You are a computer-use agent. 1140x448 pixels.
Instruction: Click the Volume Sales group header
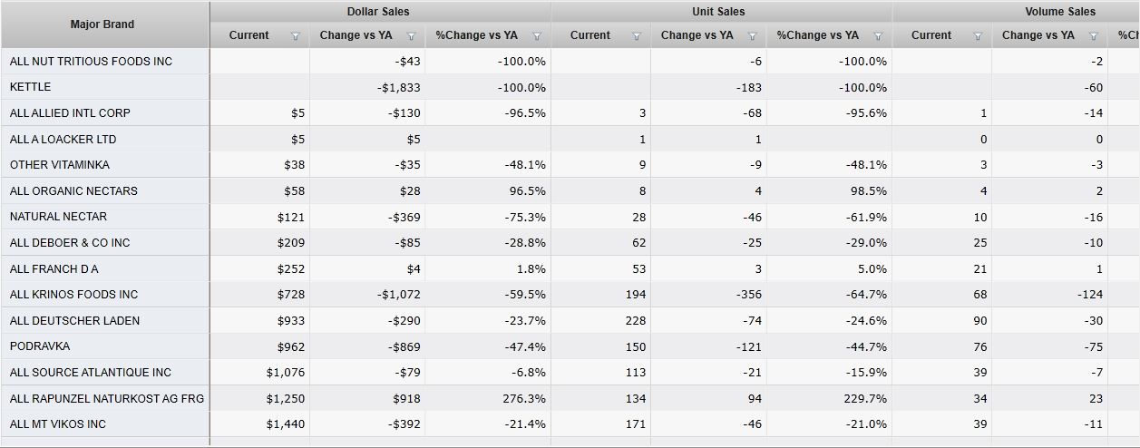click(1060, 12)
